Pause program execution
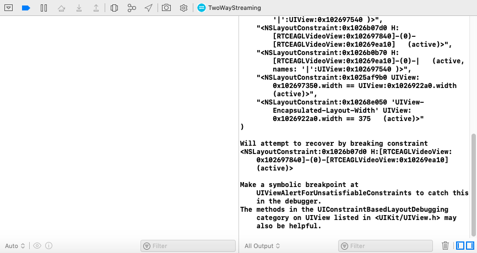Screen dimensions: 477x253 pyautogui.click(x=44, y=8)
